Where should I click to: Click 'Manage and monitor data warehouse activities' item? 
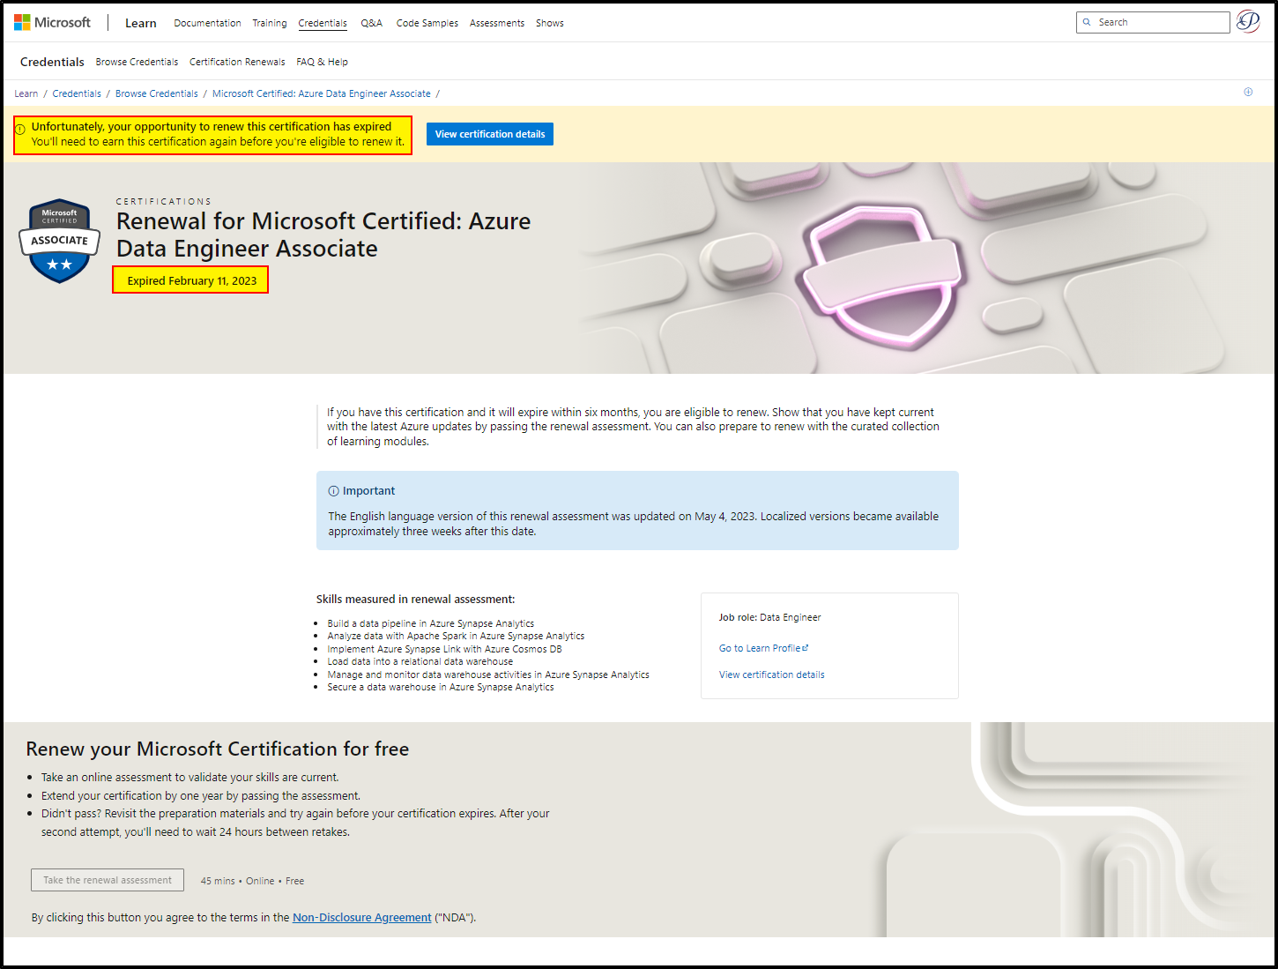click(x=488, y=675)
